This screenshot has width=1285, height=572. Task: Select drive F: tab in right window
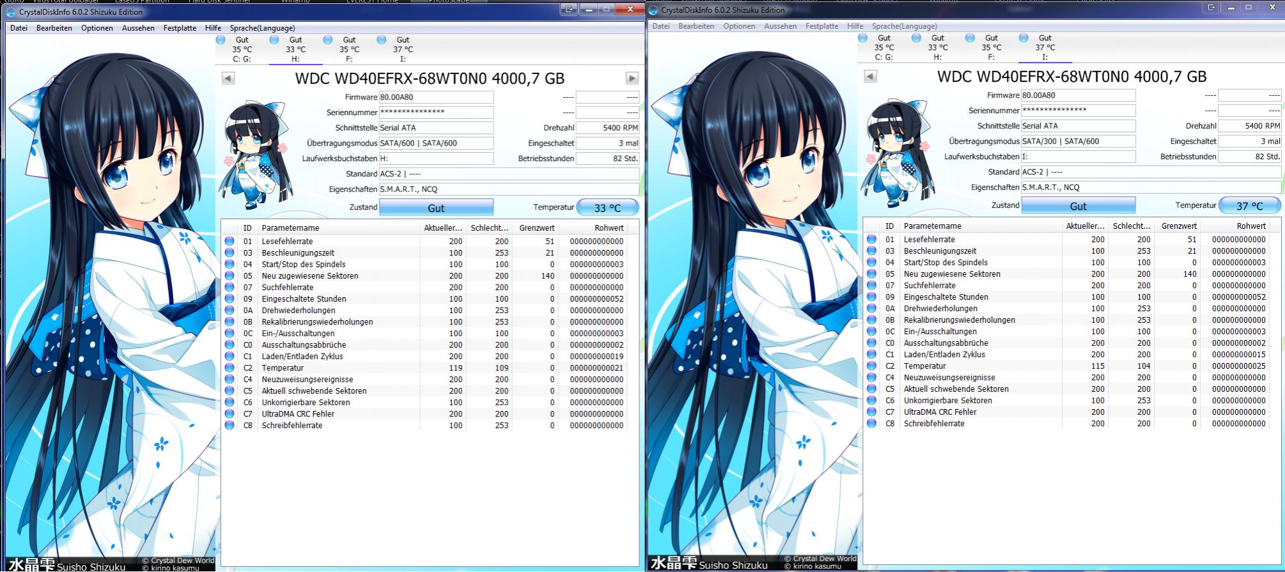pyautogui.click(x=992, y=47)
